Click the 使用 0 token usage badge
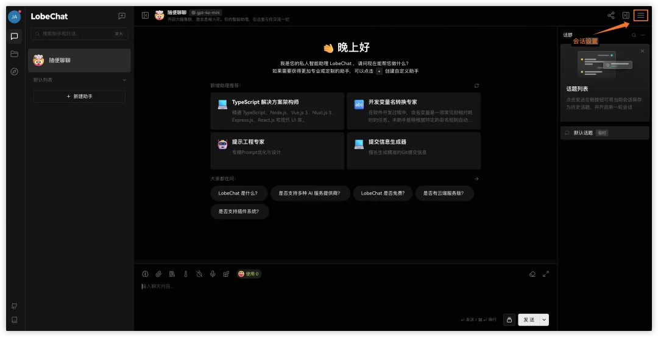658x337 pixels. pyautogui.click(x=249, y=274)
